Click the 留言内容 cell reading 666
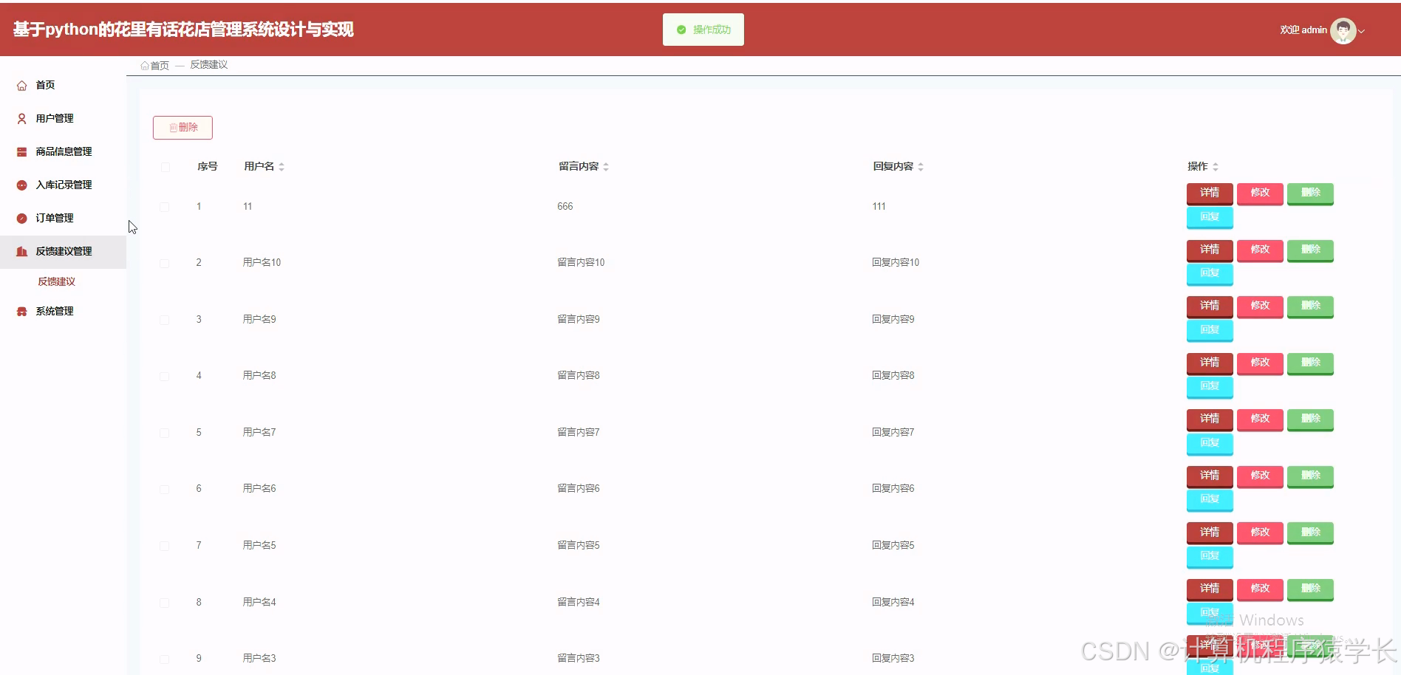1401x675 pixels. coord(565,207)
